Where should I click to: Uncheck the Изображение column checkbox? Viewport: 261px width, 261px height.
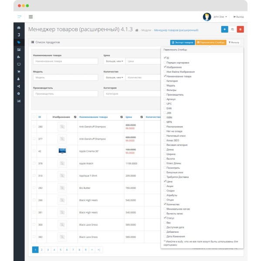[x=165, y=67]
